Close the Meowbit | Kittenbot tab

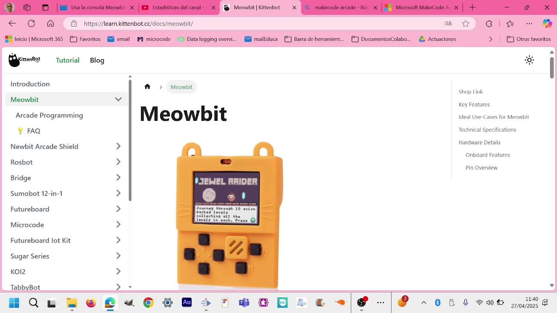click(x=294, y=7)
